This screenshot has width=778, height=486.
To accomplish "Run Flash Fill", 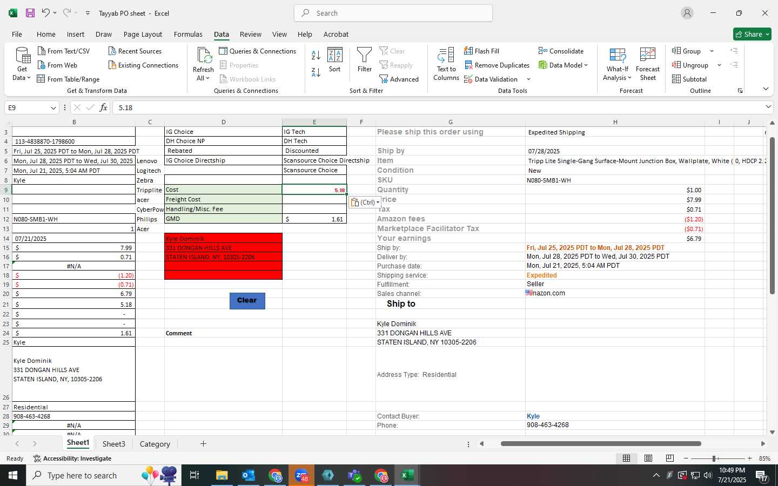I will pos(481,51).
